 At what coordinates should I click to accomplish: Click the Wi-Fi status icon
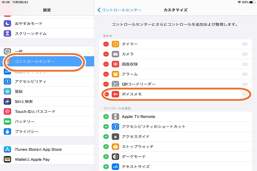click(x=239, y=2)
